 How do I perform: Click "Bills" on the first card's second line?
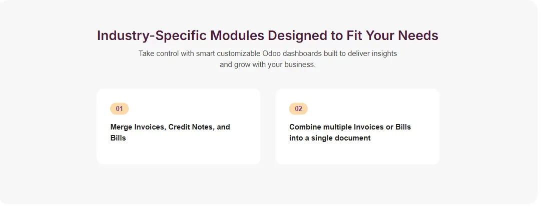(x=118, y=138)
